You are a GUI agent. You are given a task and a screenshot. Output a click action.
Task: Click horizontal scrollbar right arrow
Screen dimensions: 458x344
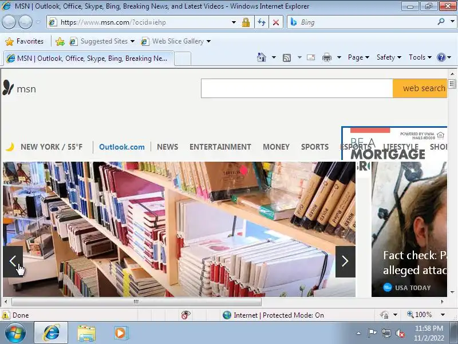(x=442, y=302)
